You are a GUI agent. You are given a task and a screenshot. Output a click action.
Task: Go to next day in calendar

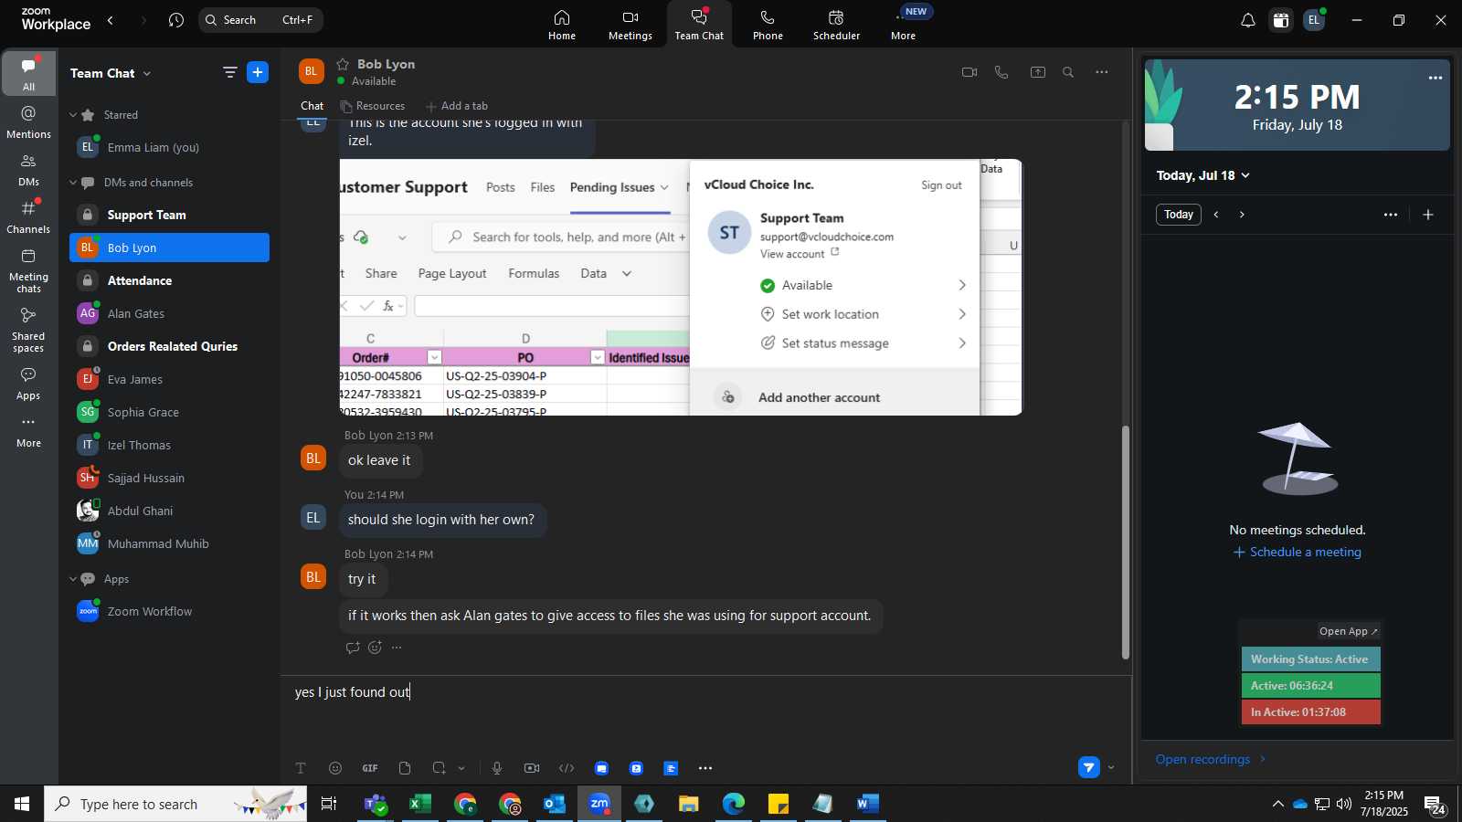pos(1242,215)
